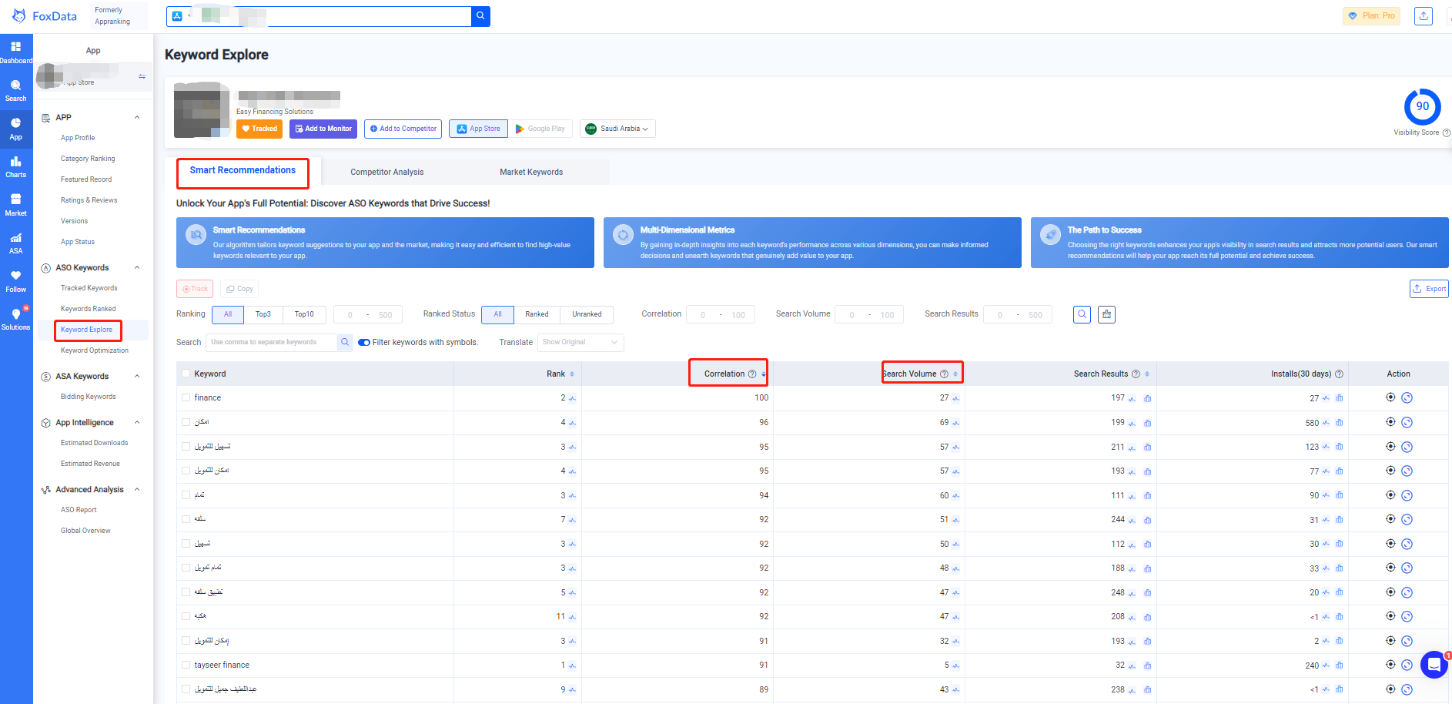Screen dimensions: 1452x704
Task: Toggle Filter keywords with symbols switch
Action: click(364, 343)
